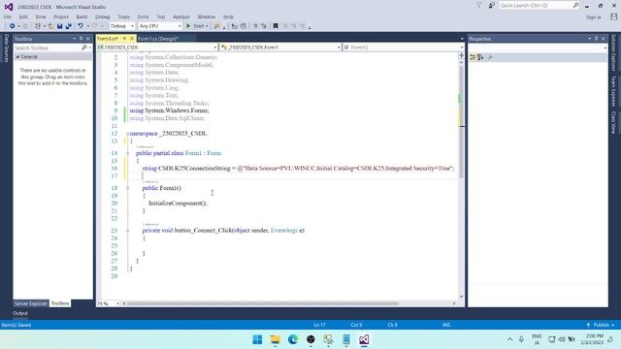Open File Explorer from the taskbar
This screenshot has width=621, height=349.
(275, 339)
